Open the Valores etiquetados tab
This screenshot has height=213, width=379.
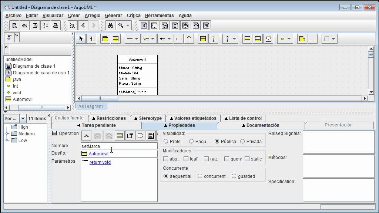[x=193, y=118]
